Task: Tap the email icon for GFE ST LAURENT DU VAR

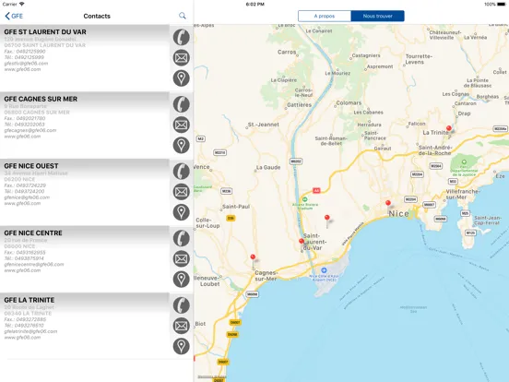Action: [x=181, y=58]
